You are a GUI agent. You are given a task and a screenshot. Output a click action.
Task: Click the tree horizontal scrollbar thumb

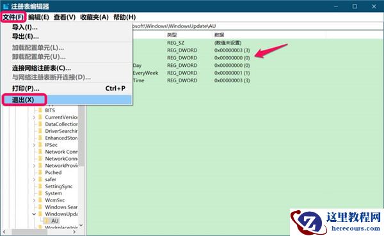pos(29,232)
